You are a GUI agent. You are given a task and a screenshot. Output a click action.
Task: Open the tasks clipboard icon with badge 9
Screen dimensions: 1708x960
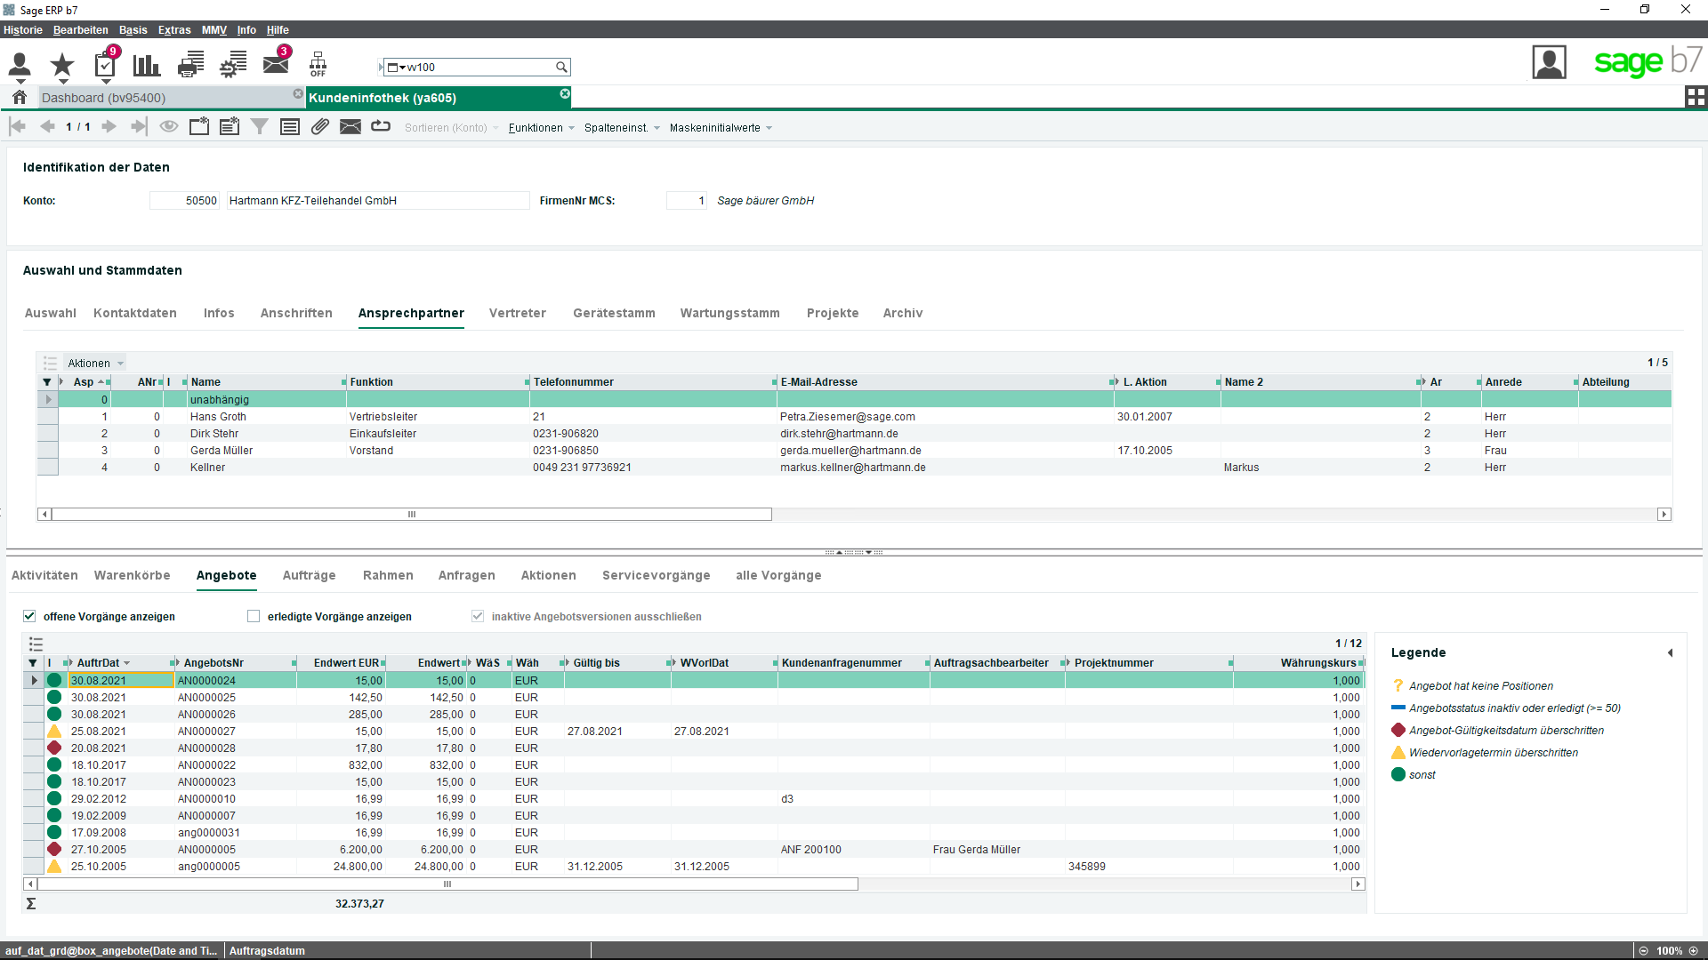[x=105, y=64]
